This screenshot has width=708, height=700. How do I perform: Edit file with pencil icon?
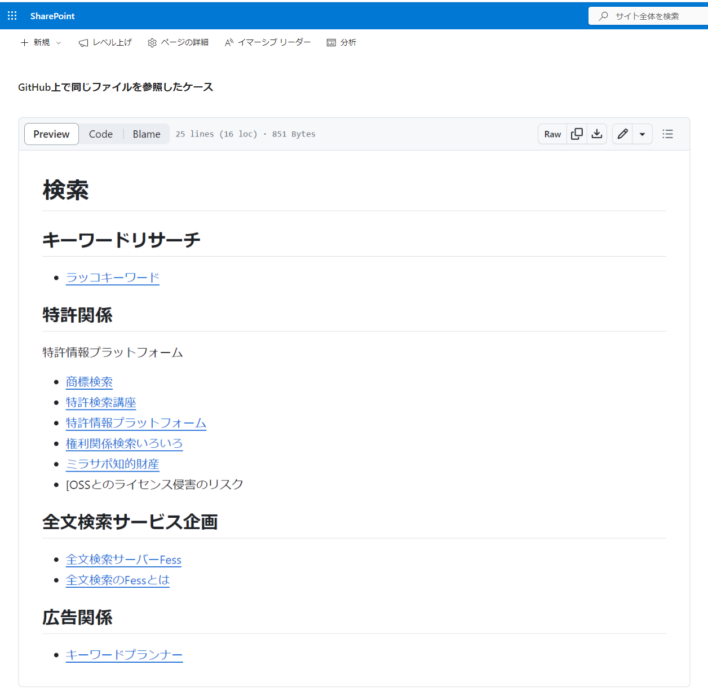pos(622,134)
